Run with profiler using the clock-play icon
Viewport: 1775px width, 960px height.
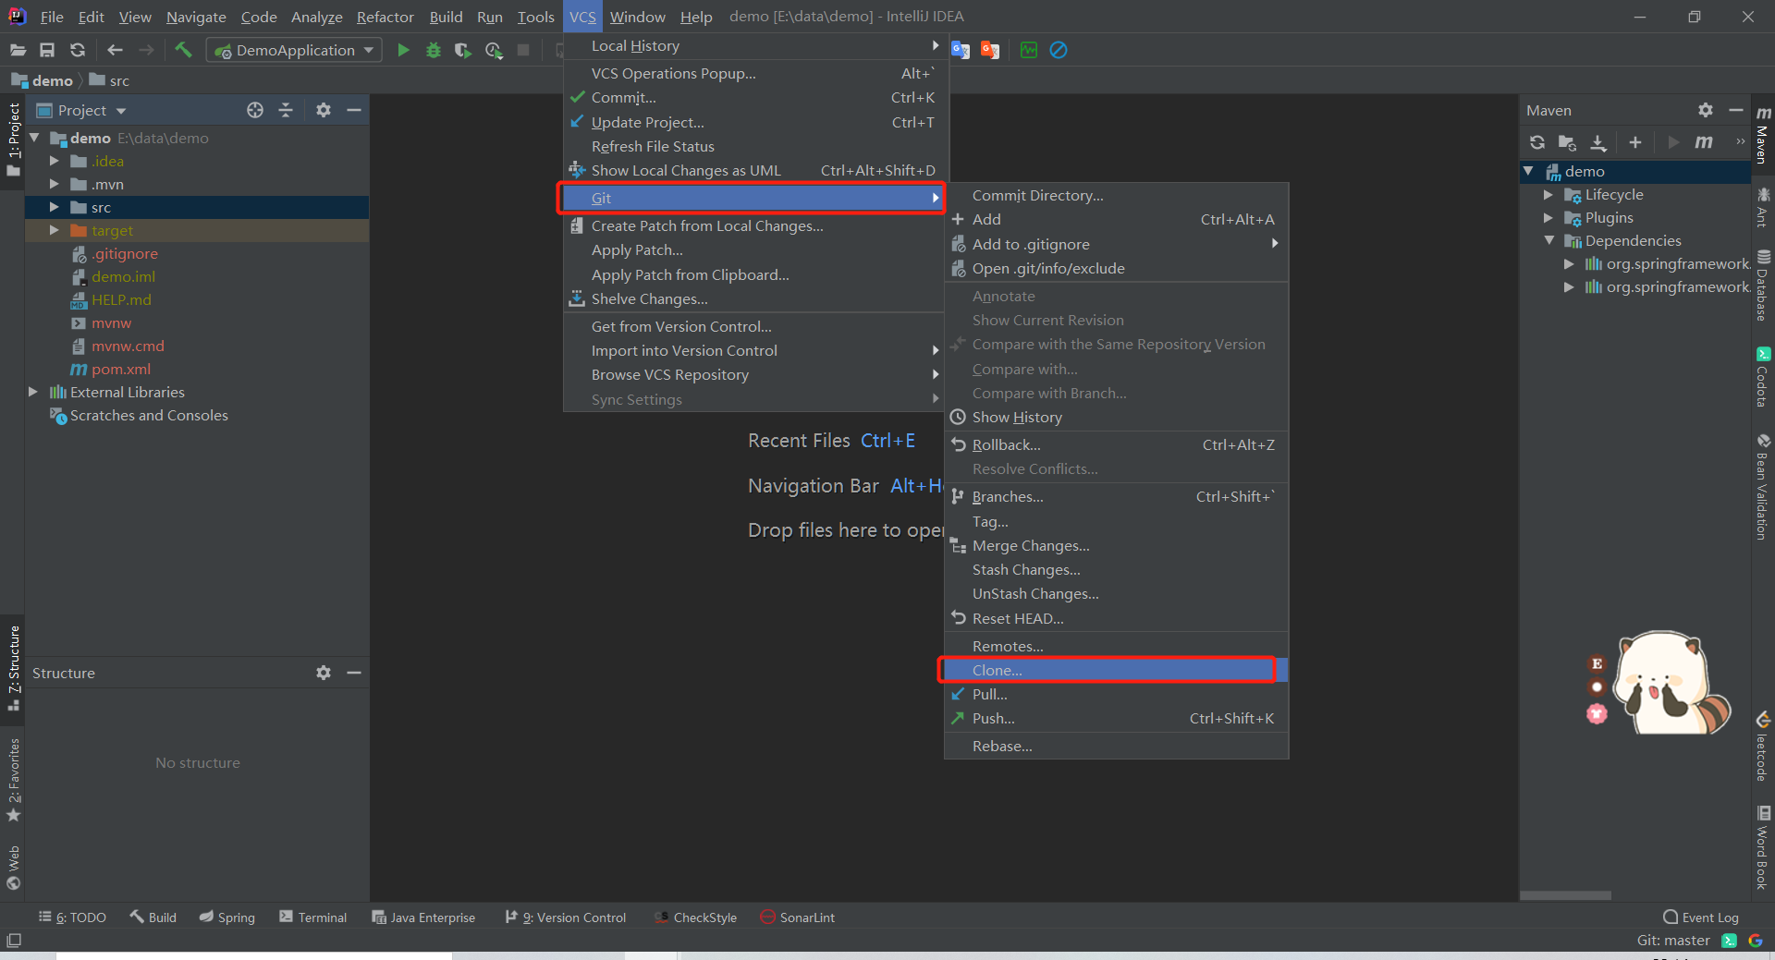tap(494, 50)
